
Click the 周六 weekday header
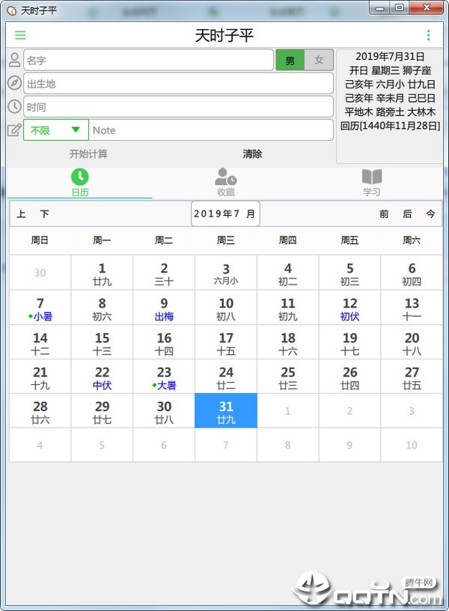click(412, 240)
